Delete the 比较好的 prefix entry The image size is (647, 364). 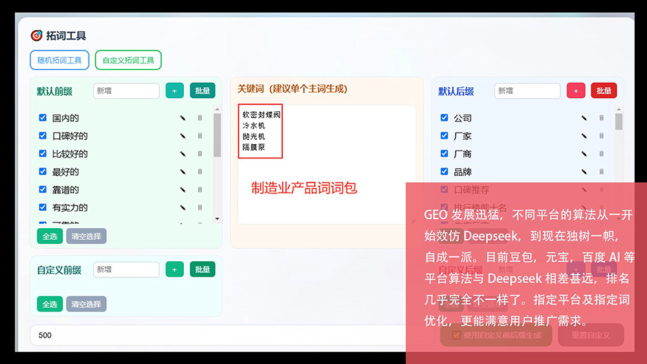[200, 154]
